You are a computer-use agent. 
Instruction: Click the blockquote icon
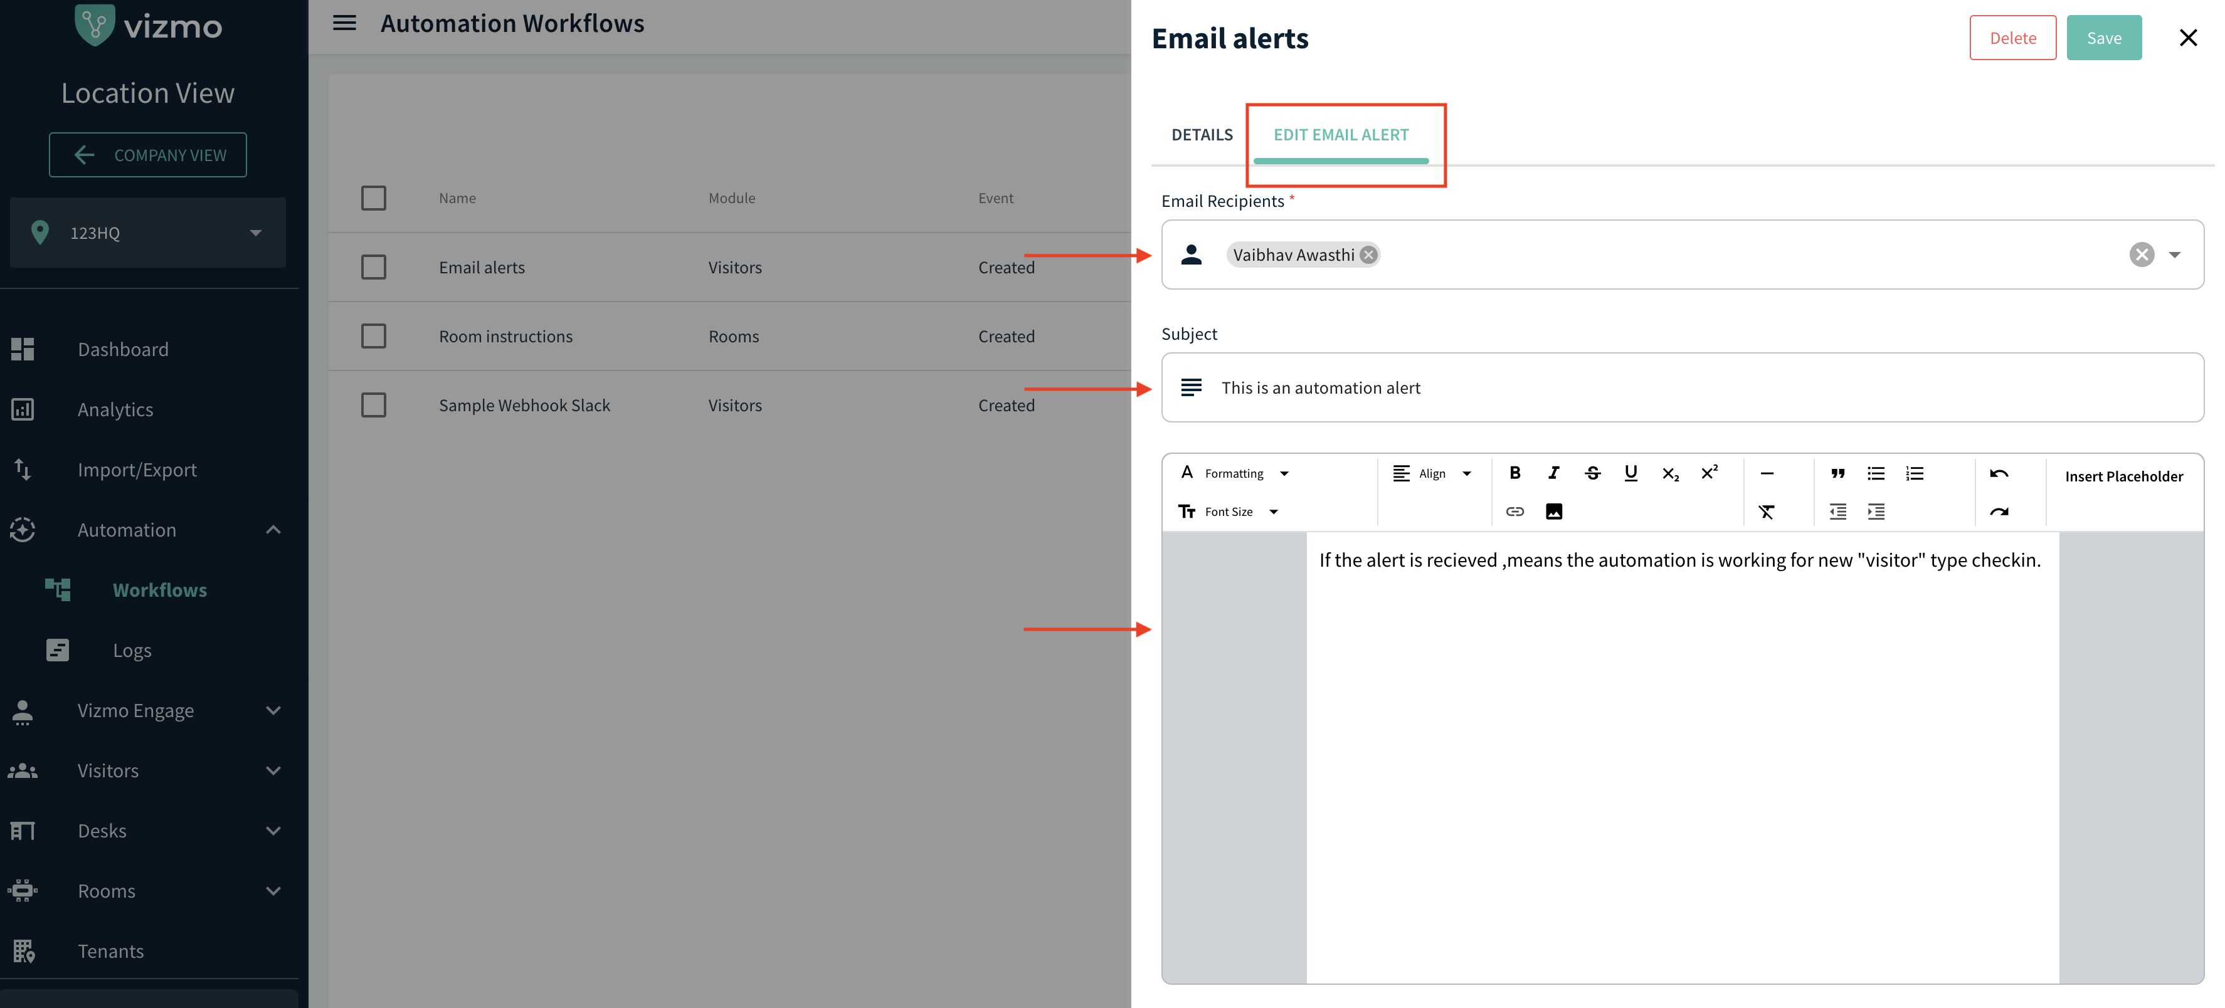point(1837,473)
